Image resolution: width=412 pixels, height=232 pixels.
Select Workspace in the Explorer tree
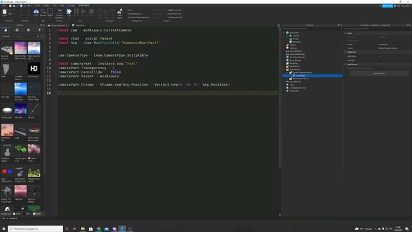pos(294,33)
